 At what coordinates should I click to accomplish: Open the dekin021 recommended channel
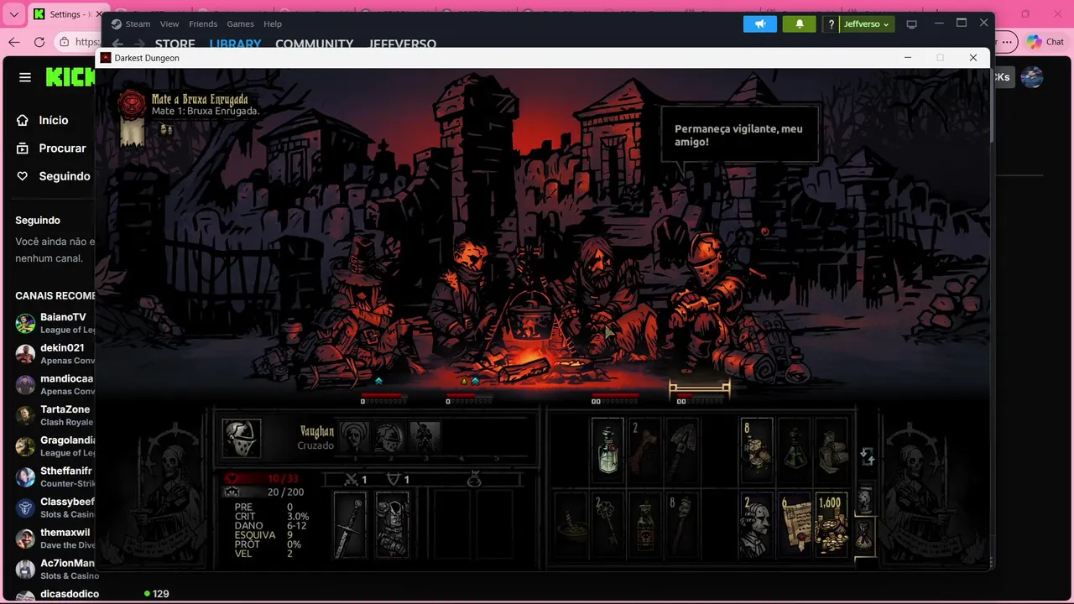click(x=54, y=354)
